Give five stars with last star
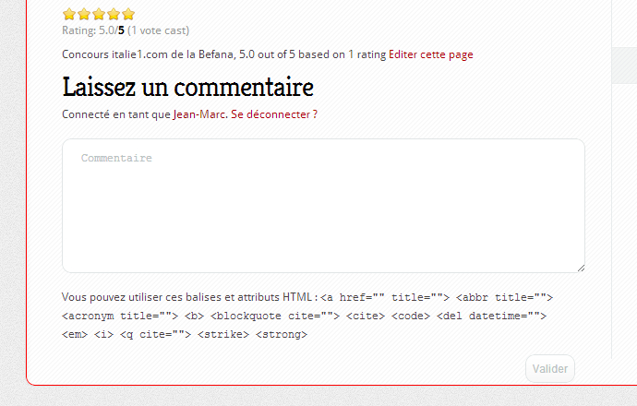637x406 pixels. (x=127, y=14)
